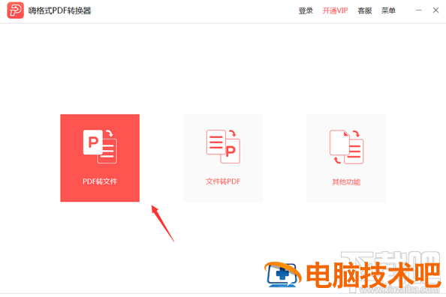Close the PDF converter window
This screenshot has width=446, height=297.
tap(435, 10)
